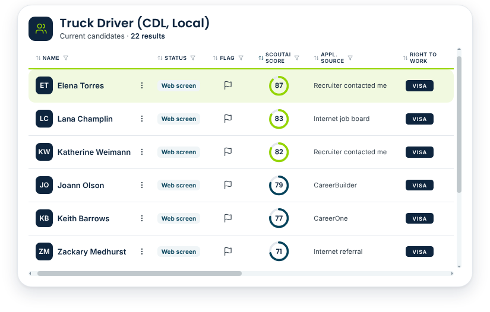This screenshot has height=312, width=490.
Task: Click Katherine Weimann's Web screen status
Action: pos(179,152)
